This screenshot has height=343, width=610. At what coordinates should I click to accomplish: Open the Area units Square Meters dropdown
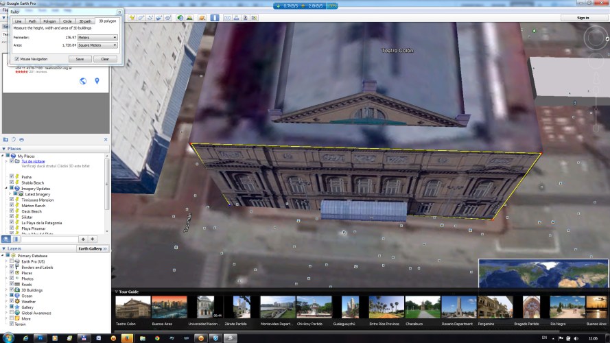pyautogui.click(x=97, y=45)
